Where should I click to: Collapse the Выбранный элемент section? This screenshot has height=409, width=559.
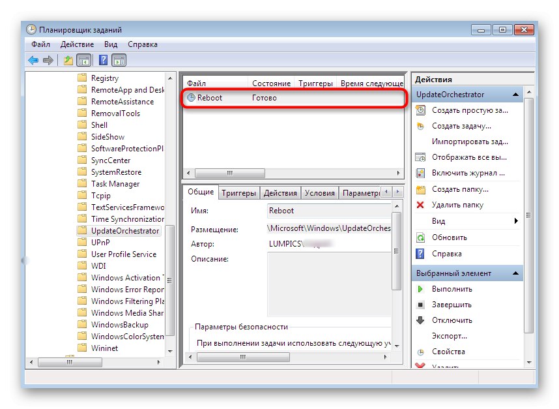515,273
